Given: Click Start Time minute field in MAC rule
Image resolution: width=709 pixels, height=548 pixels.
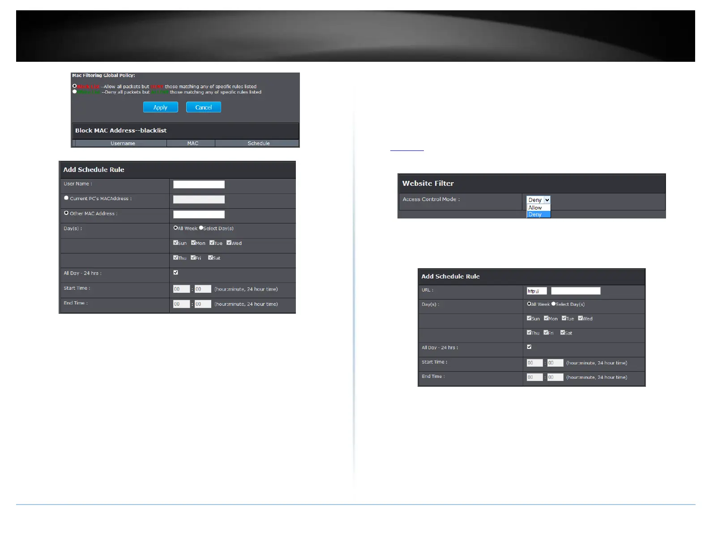Looking at the screenshot, I should pos(203,289).
